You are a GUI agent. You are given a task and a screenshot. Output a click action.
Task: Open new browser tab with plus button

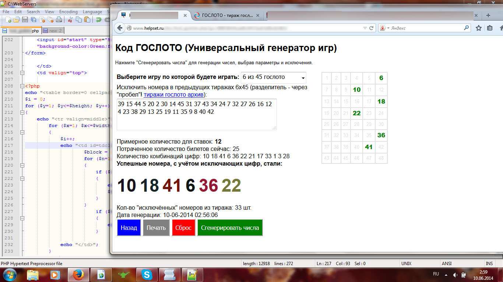click(488, 15)
